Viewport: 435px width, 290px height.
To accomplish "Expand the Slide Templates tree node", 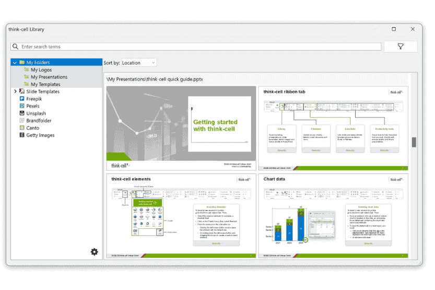I will [15, 91].
